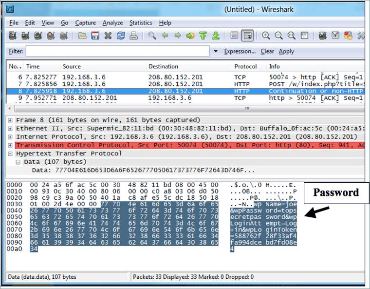Select packet 8 Continuation or non-HTTP row
The width and height of the screenshot is (370, 289).
coord(185,91)
